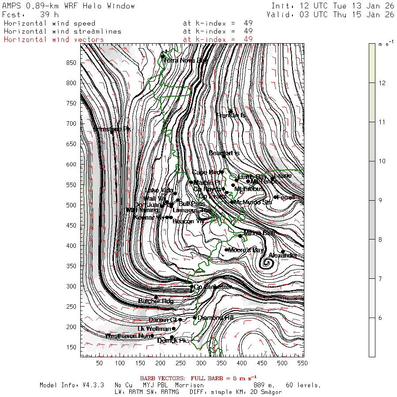This screenshot has width=397, height=397.
Task: Click the Ferrell station dot
Action: pos(275,197)
